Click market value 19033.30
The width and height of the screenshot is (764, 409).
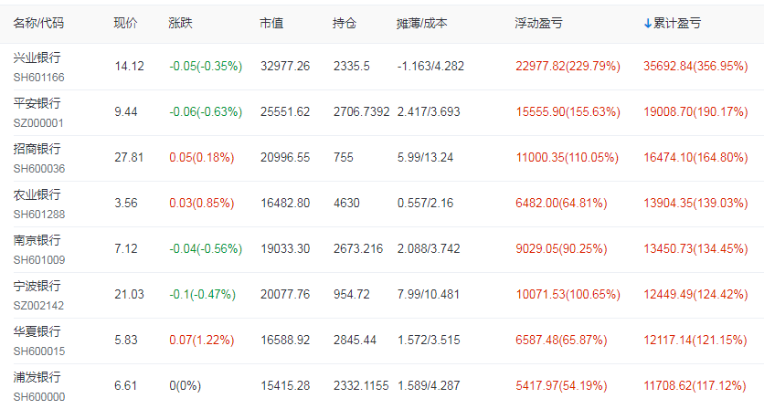285,249
